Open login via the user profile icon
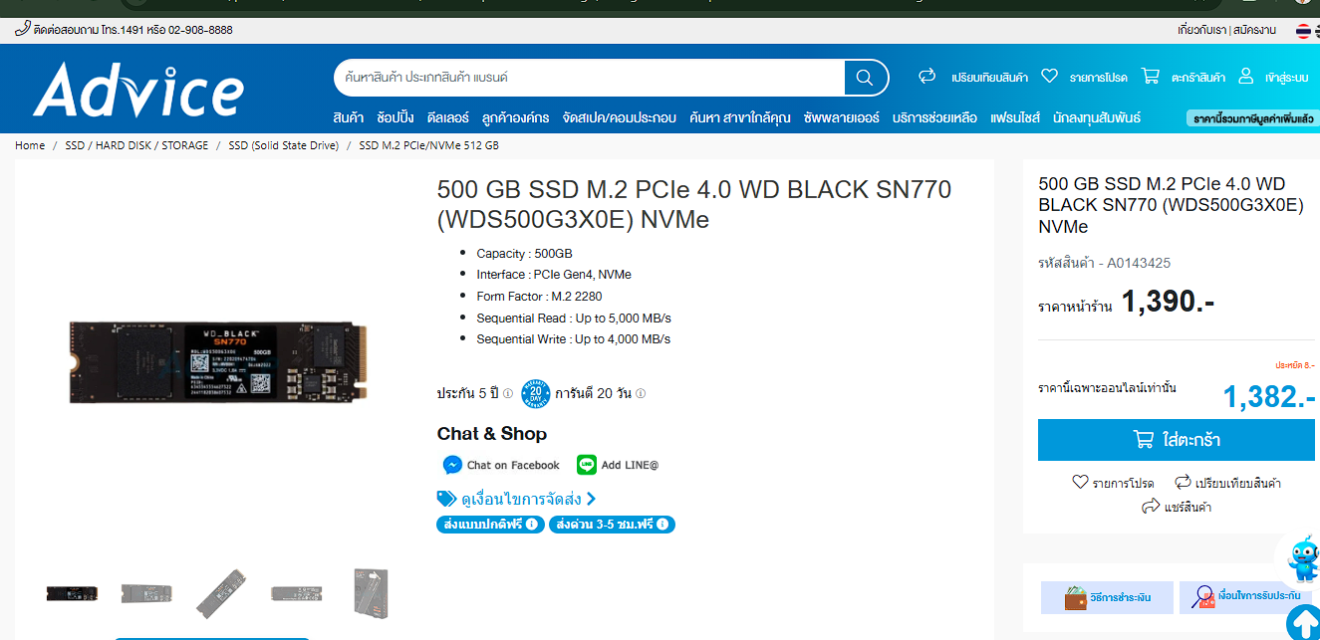The image size is (1320, 640). tap(1245, 76)
